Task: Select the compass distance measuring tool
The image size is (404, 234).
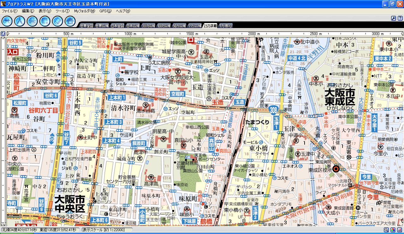Action: click(x=20, y=21)
